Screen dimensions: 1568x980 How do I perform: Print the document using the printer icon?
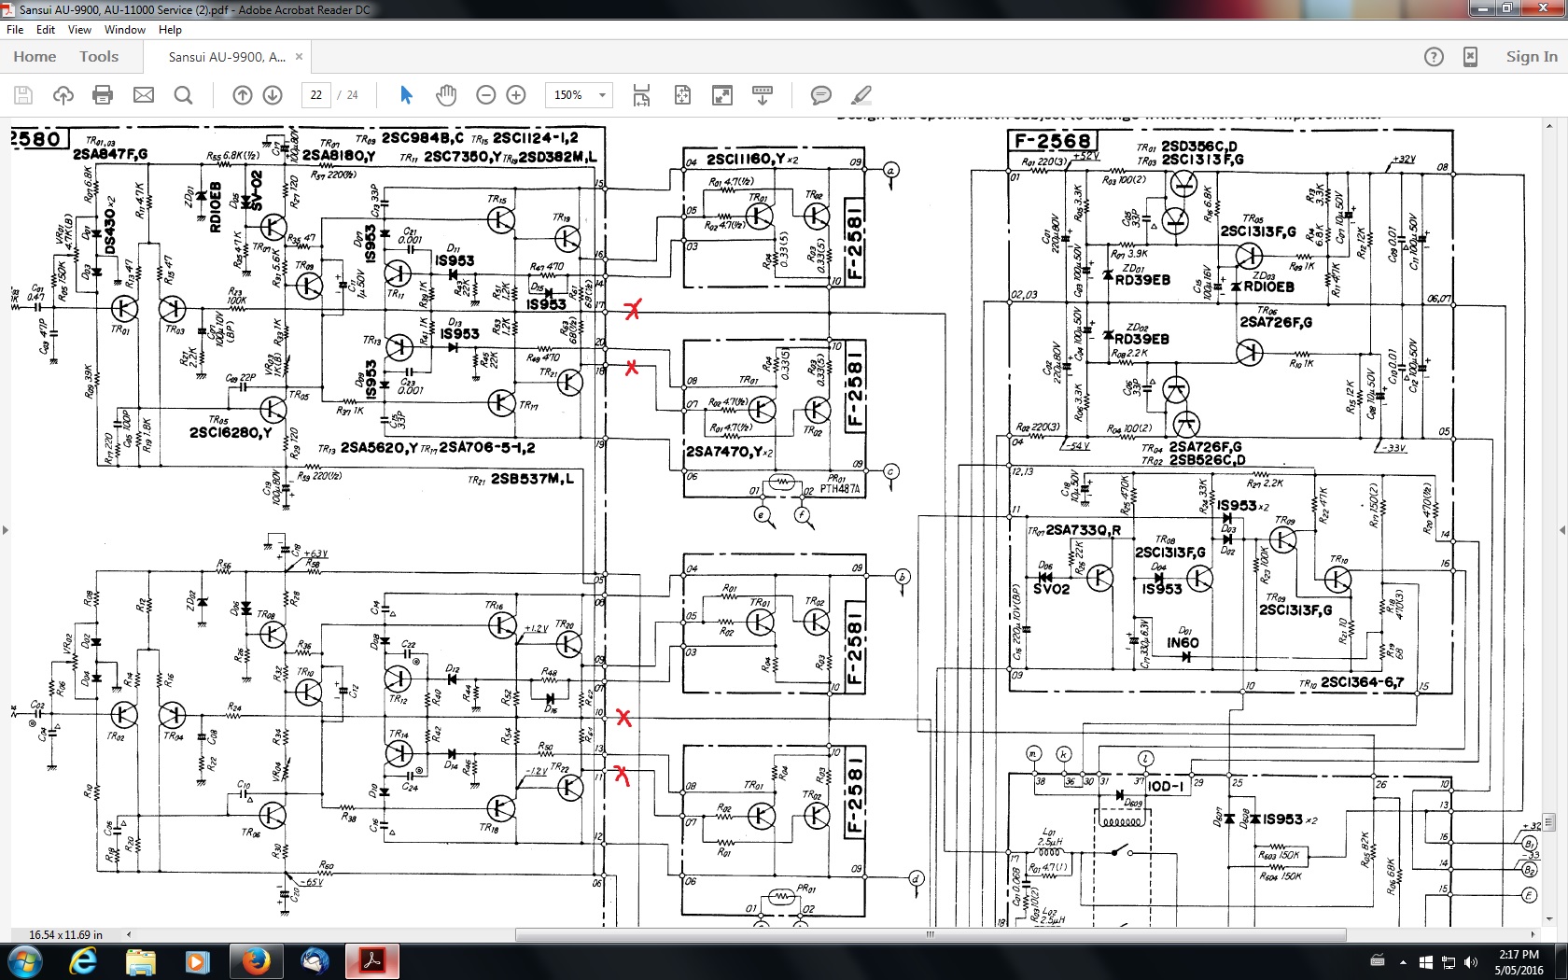coord(104,95)
